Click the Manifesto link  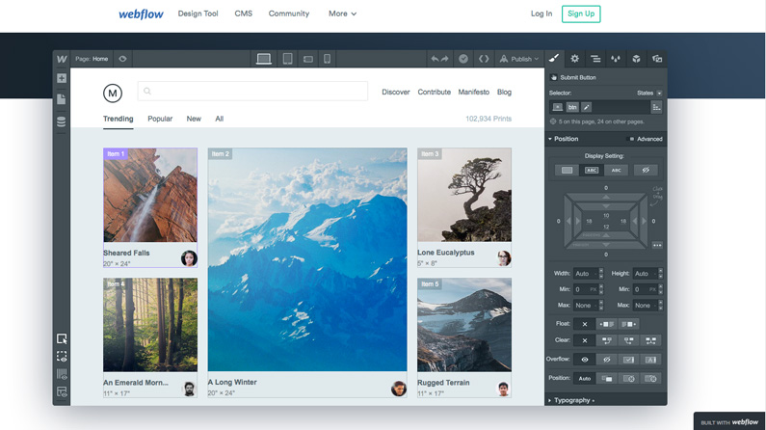(473, 92)
